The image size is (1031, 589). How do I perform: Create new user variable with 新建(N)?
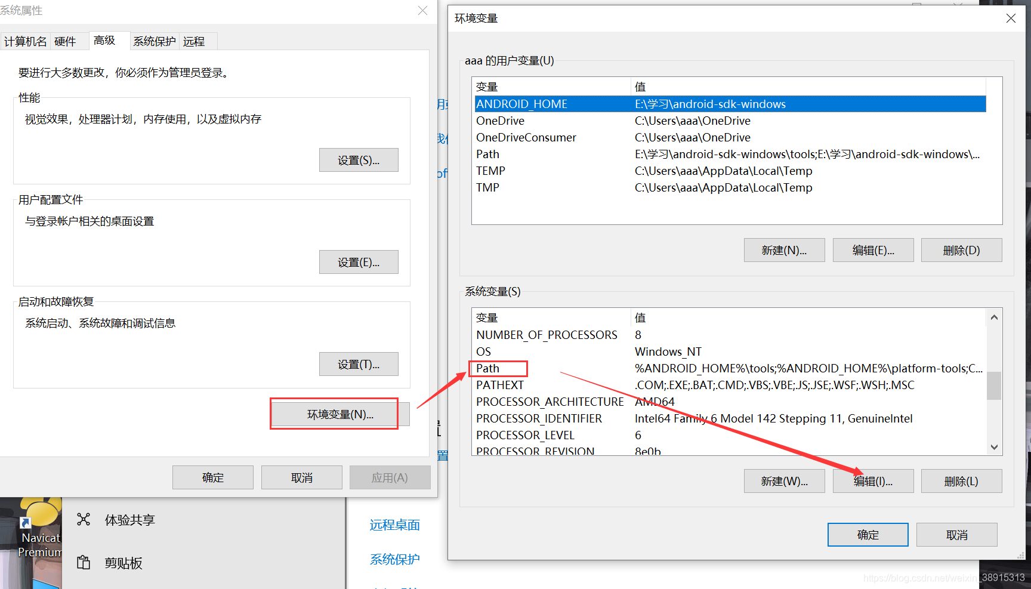784,250
